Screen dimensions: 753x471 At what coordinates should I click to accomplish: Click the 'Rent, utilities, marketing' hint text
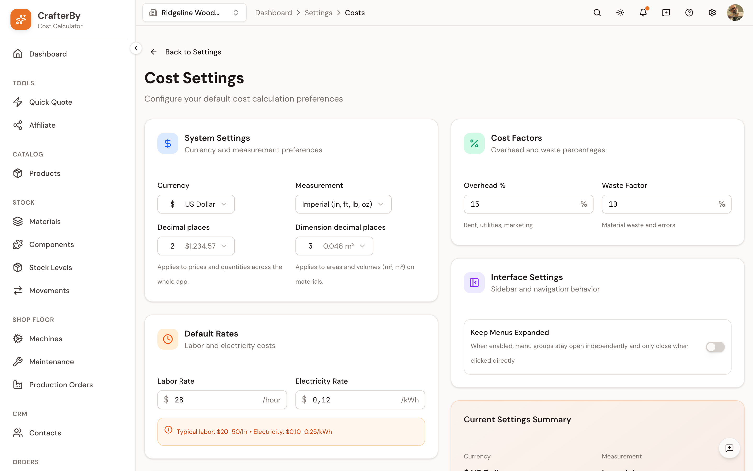[x=498, y=225]
